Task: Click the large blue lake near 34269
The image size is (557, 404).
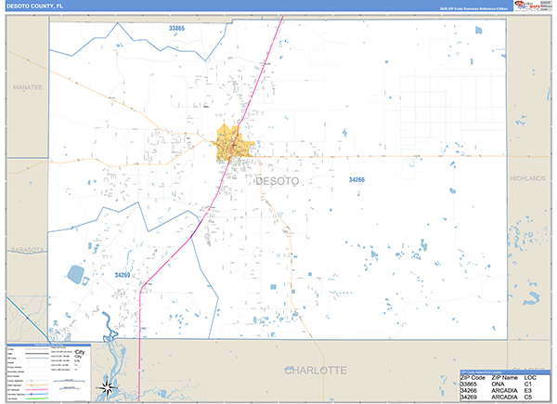Action: click(x=75, y=274)
